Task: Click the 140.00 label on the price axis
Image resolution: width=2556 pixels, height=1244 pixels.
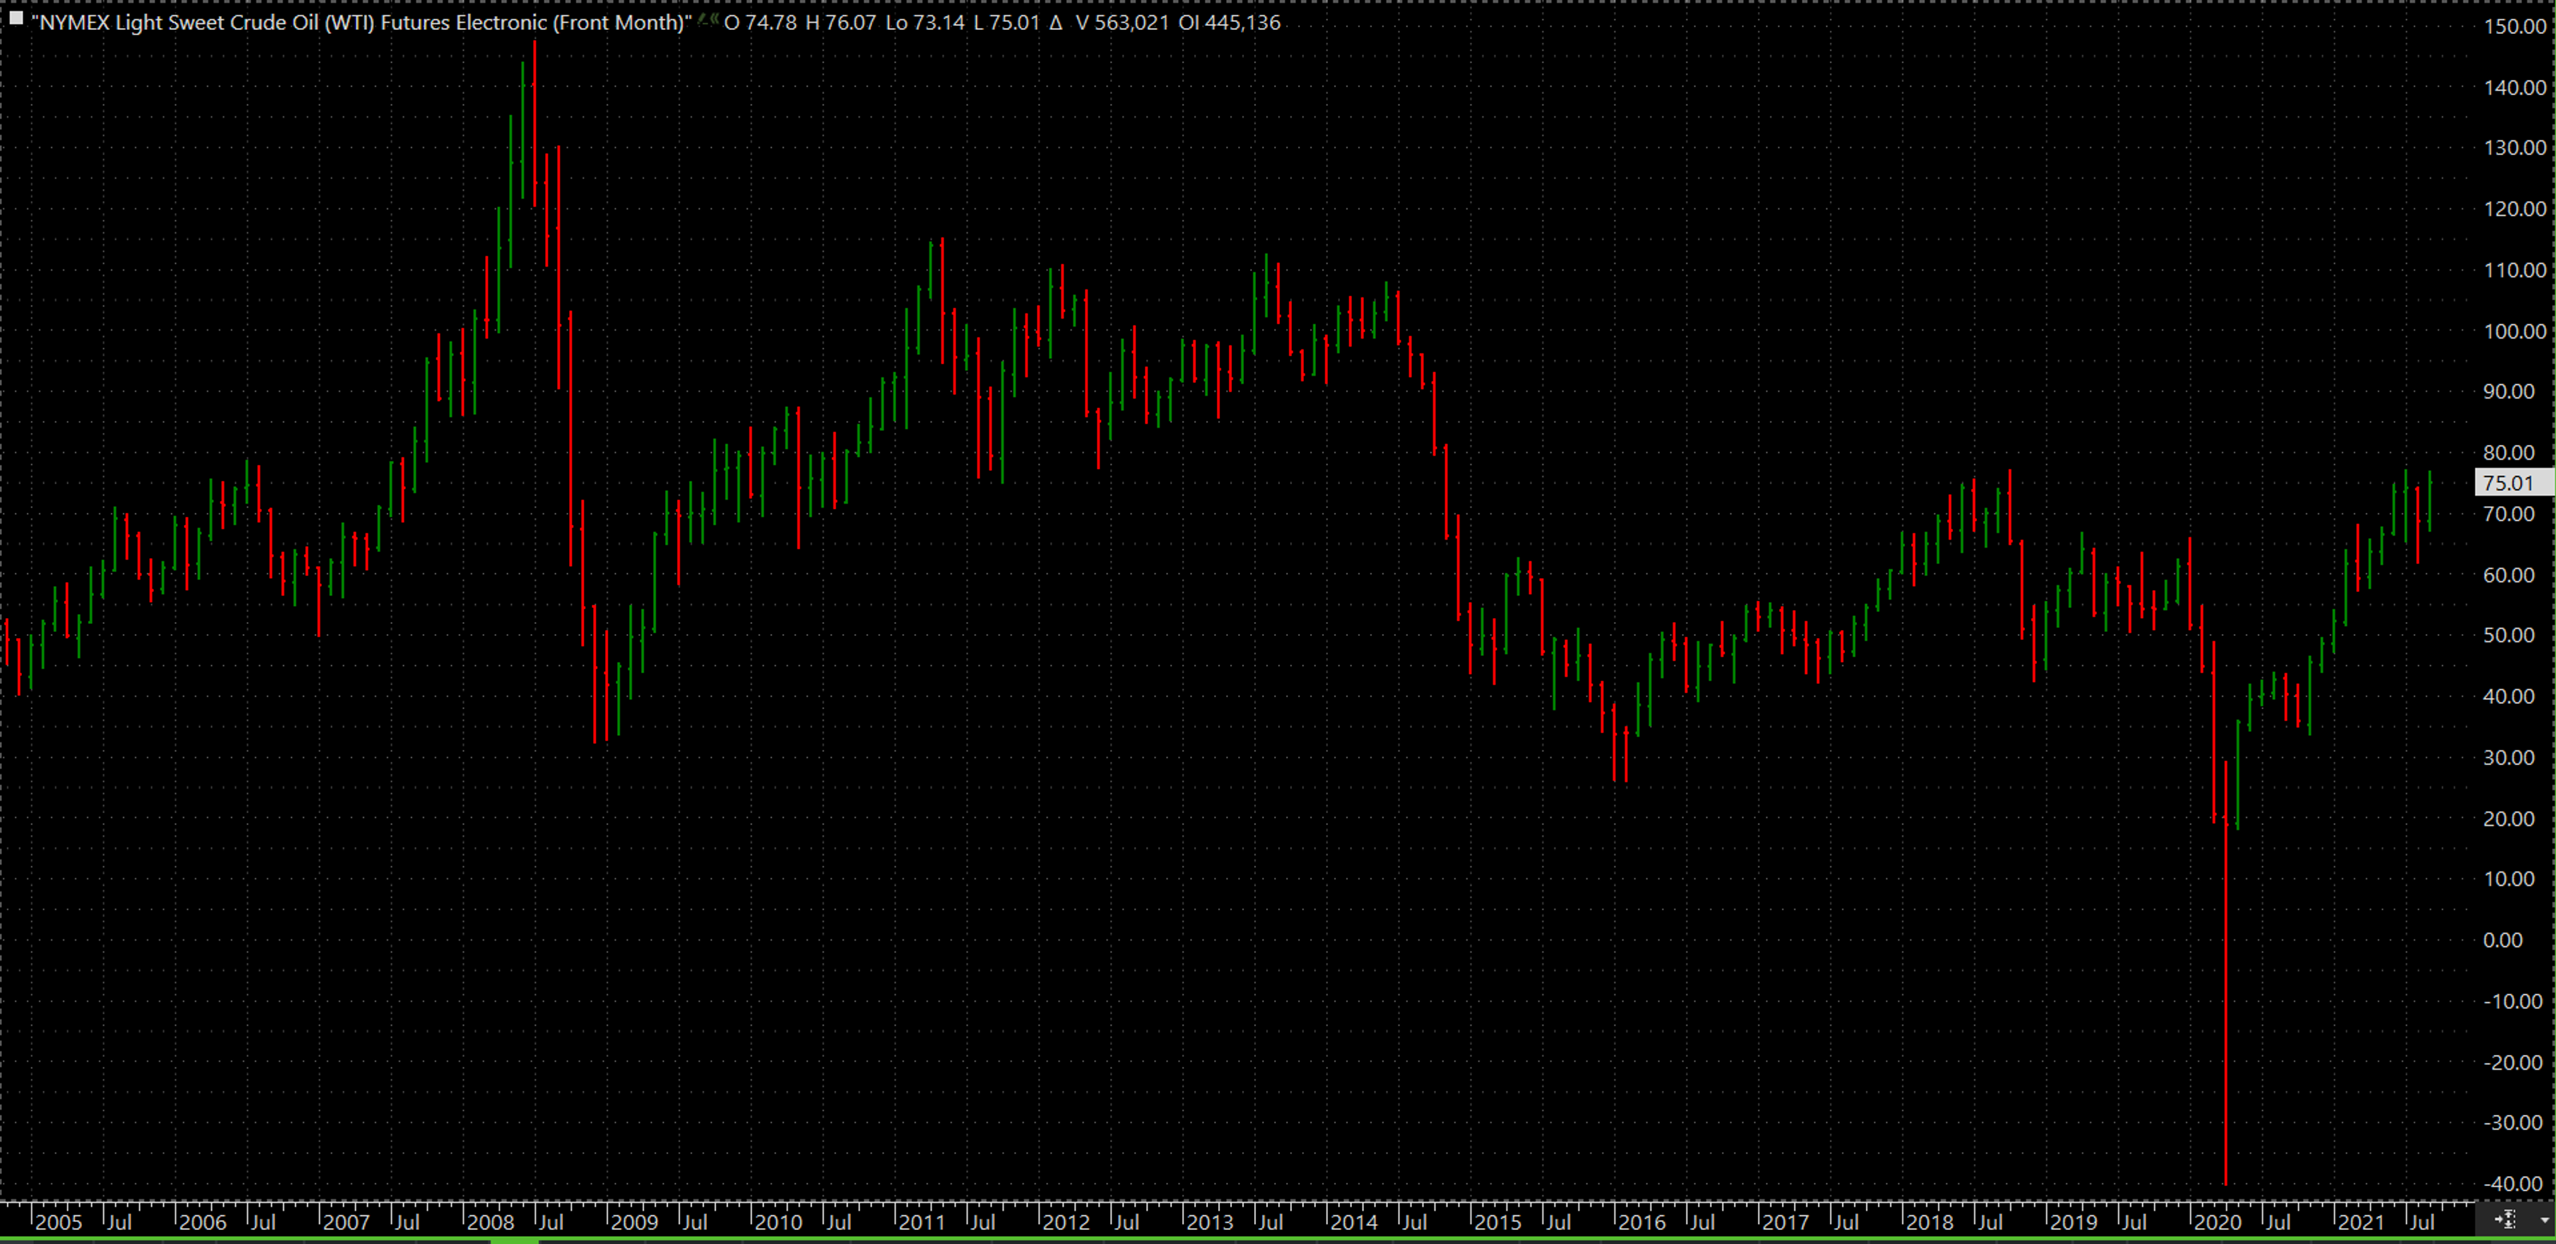Action: point(2514,87)
